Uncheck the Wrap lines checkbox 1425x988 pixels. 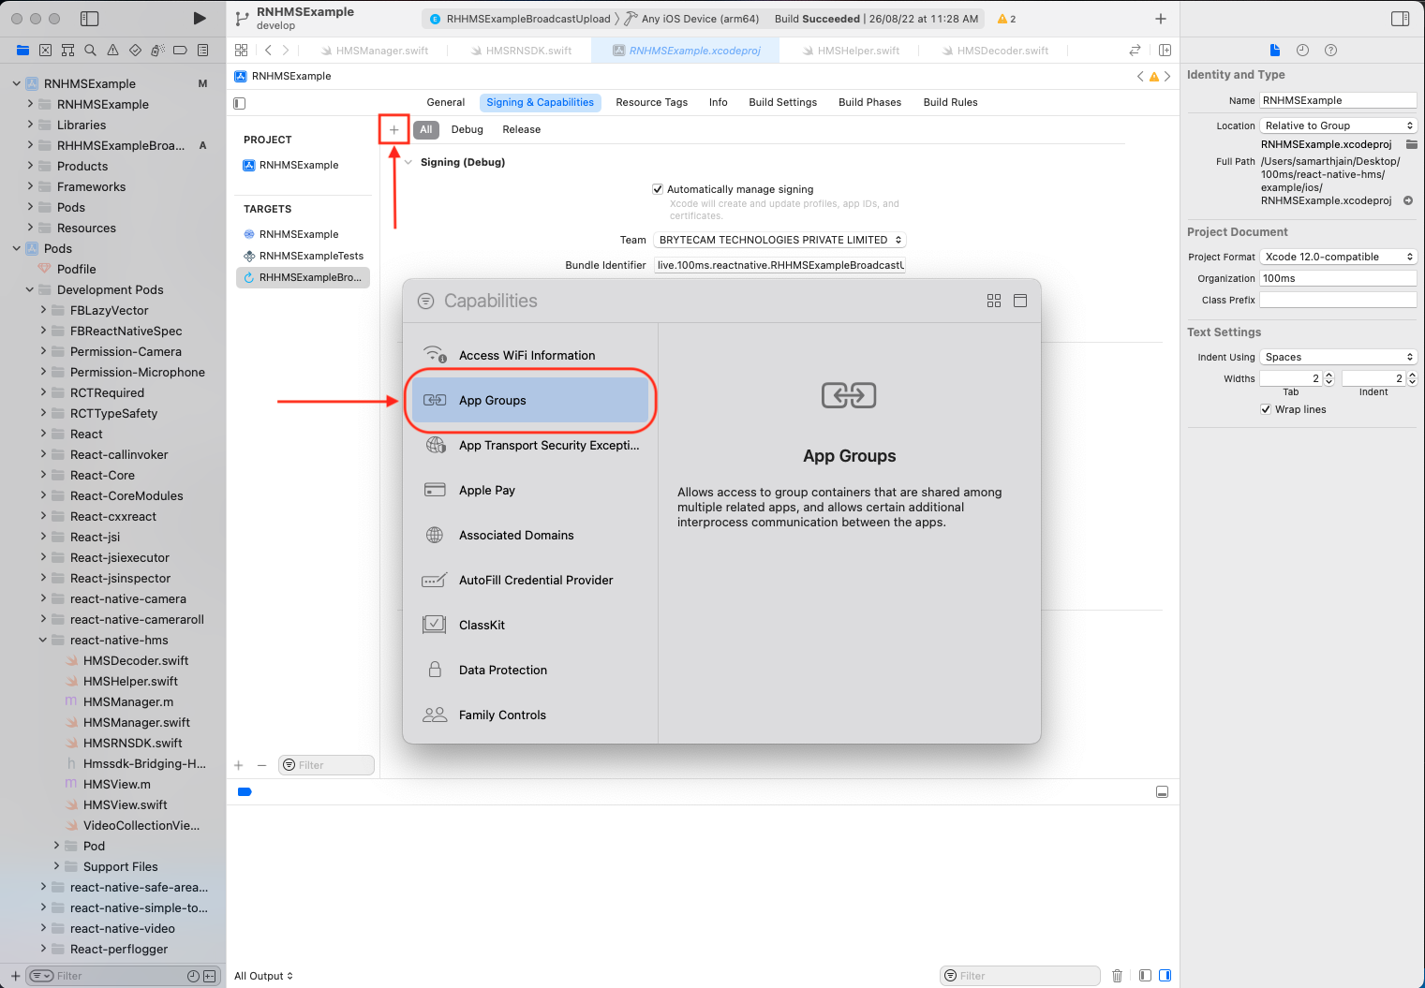click(1266, 409)
